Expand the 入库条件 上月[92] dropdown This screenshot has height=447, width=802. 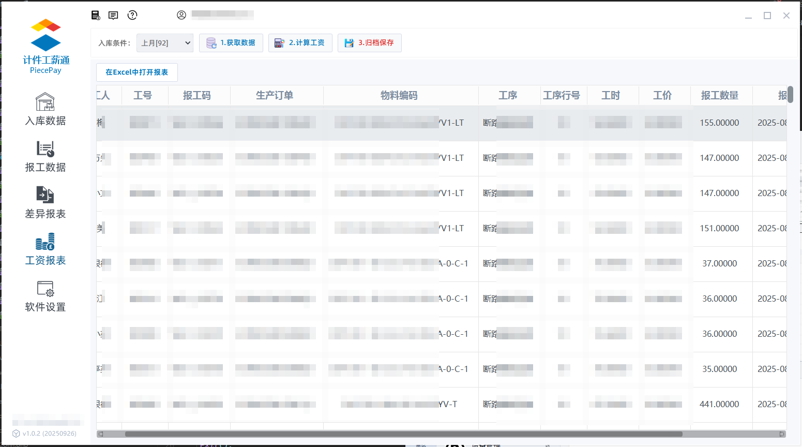[x=165, y=43]
